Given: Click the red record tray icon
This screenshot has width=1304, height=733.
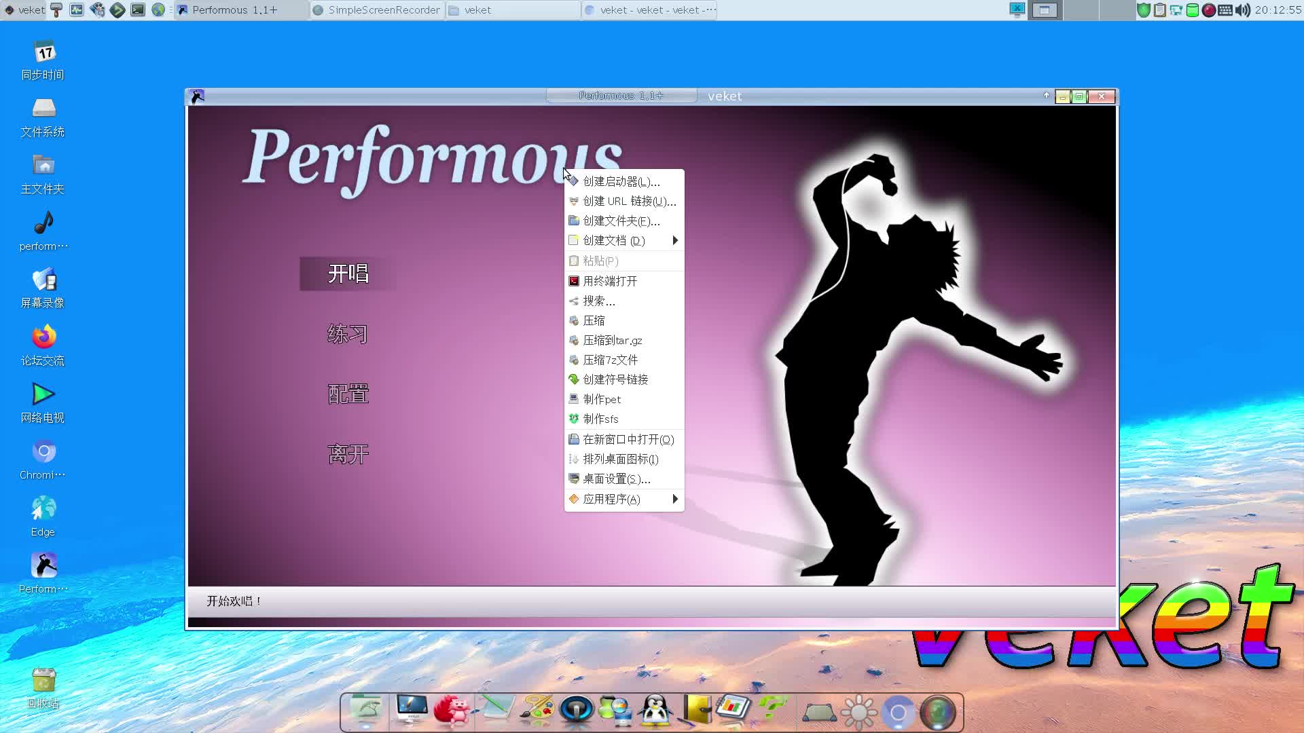Looking at the screenshot, I should [1209, 10].
